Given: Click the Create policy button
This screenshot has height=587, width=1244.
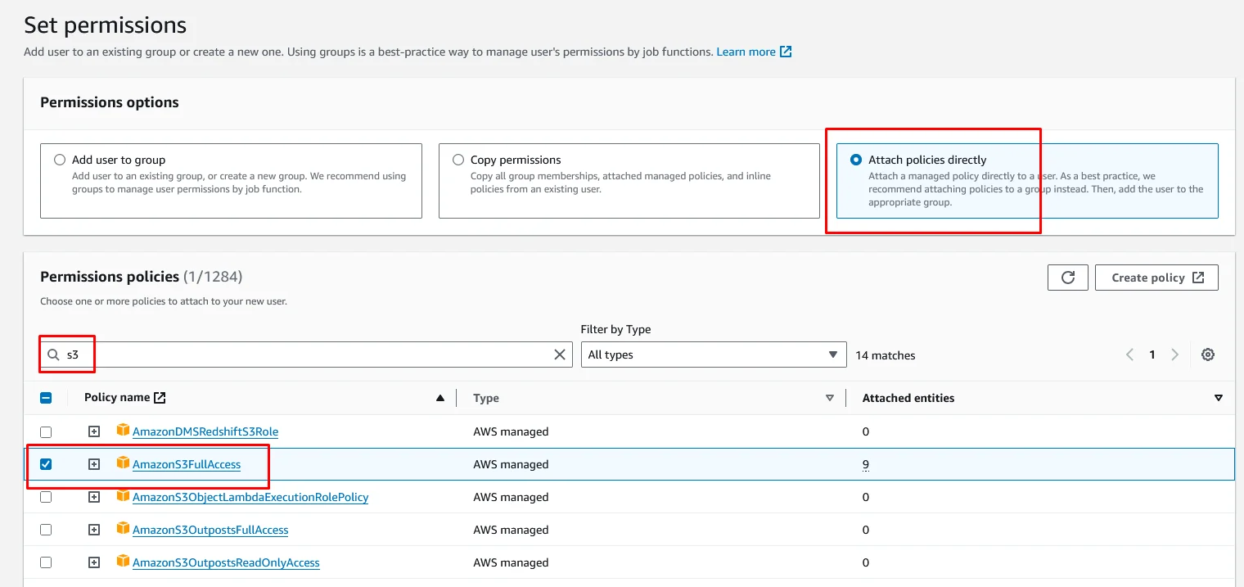Looking at the screenshot, I should click(1156, 278).
